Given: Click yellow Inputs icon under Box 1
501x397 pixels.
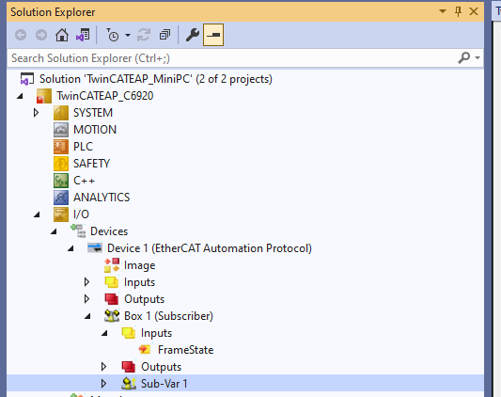Looking at the screenshot, I should coord(129,333).
